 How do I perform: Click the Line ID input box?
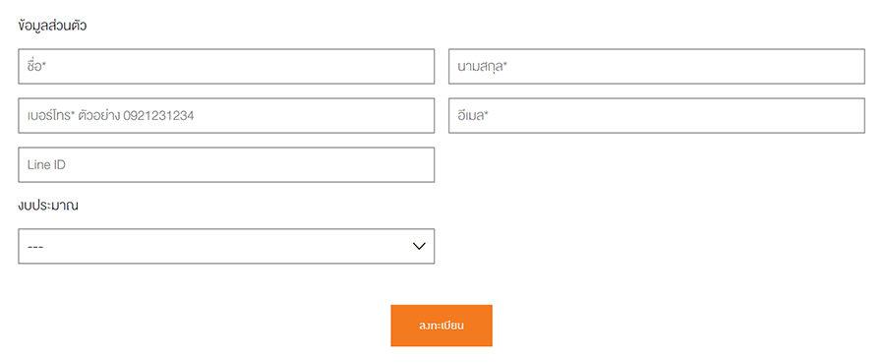[226, 165]
